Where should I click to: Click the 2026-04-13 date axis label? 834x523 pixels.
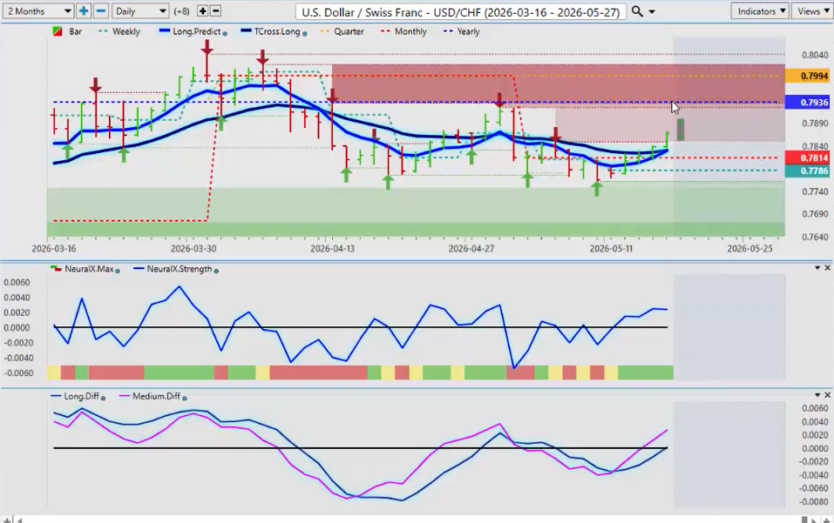click(332, 249)
